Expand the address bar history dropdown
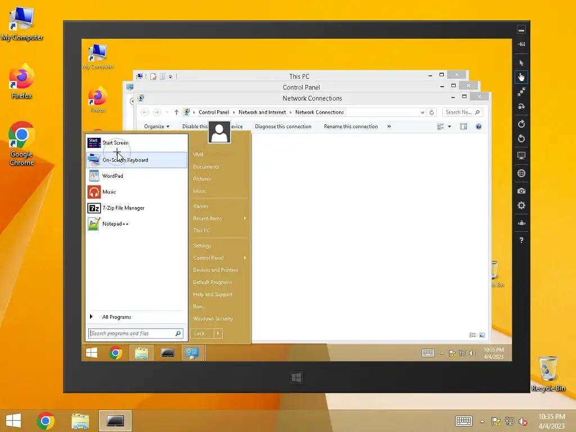 click(422, 112)
